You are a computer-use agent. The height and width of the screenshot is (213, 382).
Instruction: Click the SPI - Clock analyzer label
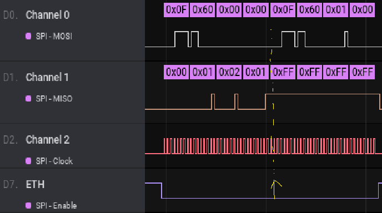pyautogui.click(x=54, y=161)
